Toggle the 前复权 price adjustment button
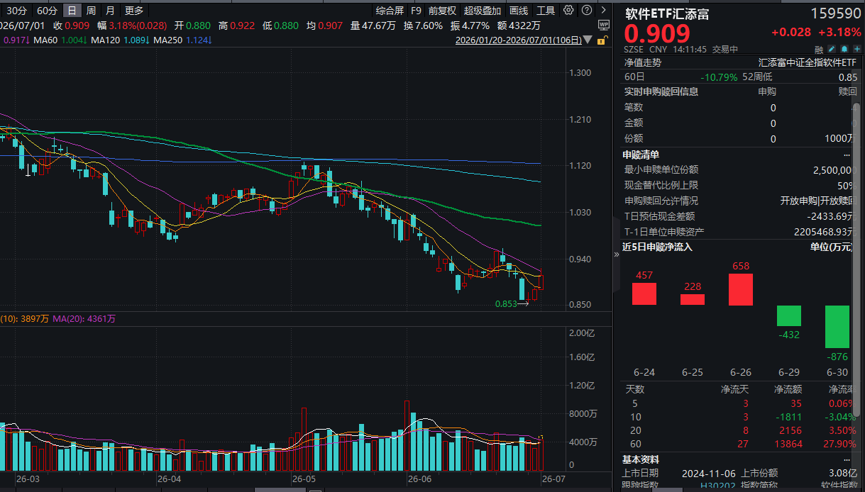This screenshot has height=492, width=865. pyautogui.click(x=442, y=11)
